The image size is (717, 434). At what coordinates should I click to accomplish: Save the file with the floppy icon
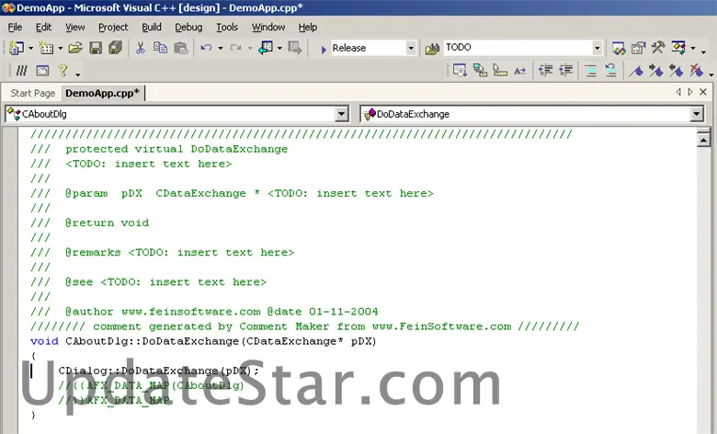(x=96, y=48)
